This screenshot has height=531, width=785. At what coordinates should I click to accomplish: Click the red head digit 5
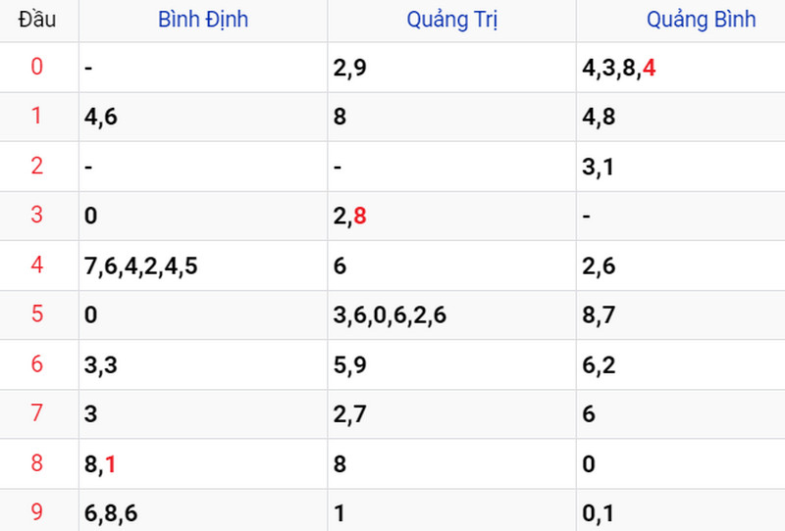pyautogui.click(x=37, y=314)
